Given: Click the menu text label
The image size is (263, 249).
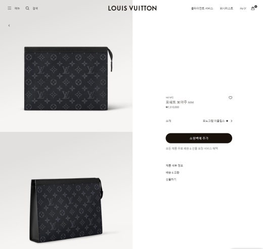Looking at the screenshot, I should click(17, 8).
